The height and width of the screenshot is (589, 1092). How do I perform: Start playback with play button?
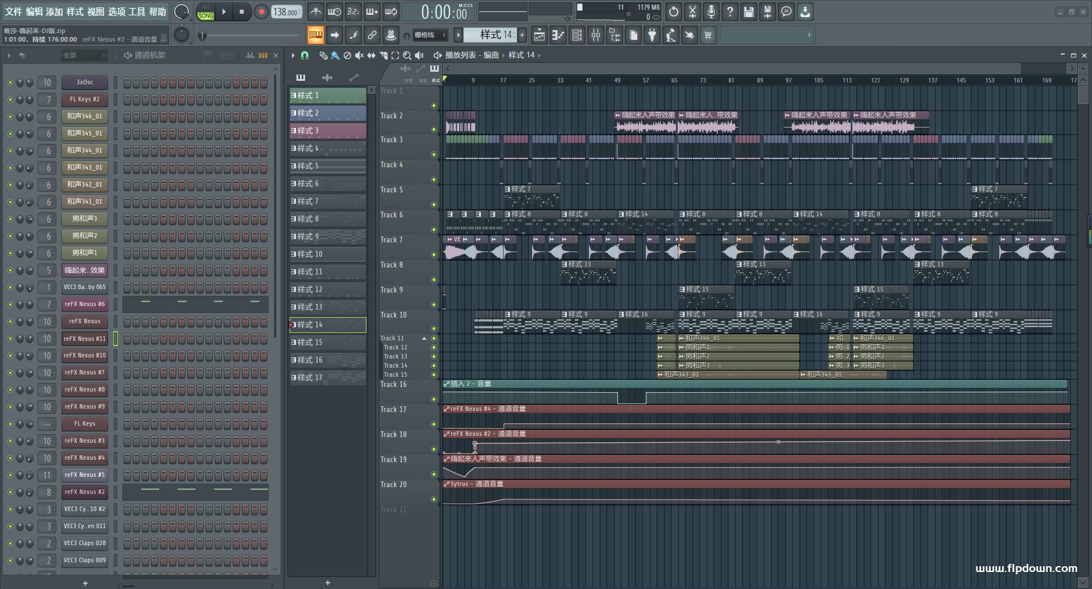224,12
